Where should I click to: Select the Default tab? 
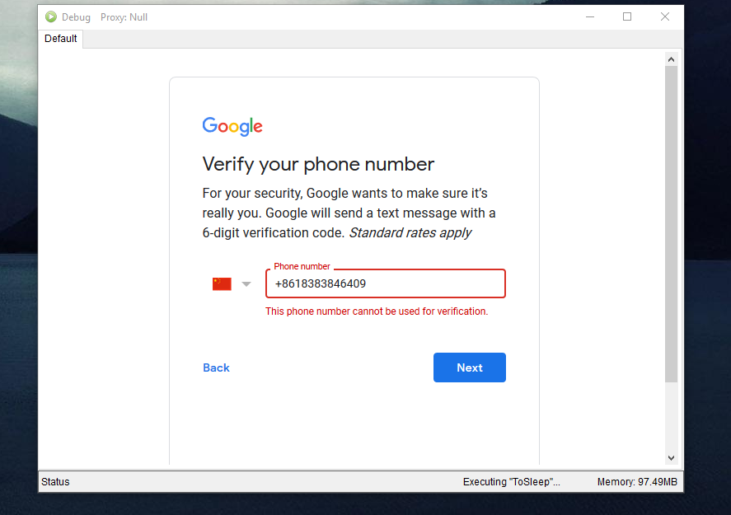click(x=61, y=39)
